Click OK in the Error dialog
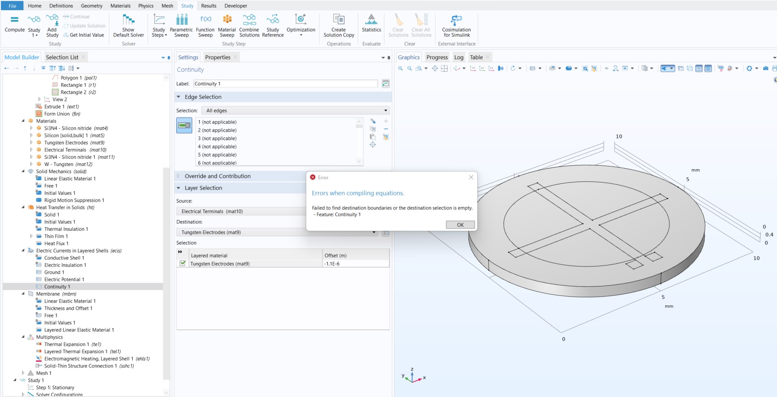Image resolution: width=777 pixels, height=397 pixels. (x=460, y=225)
